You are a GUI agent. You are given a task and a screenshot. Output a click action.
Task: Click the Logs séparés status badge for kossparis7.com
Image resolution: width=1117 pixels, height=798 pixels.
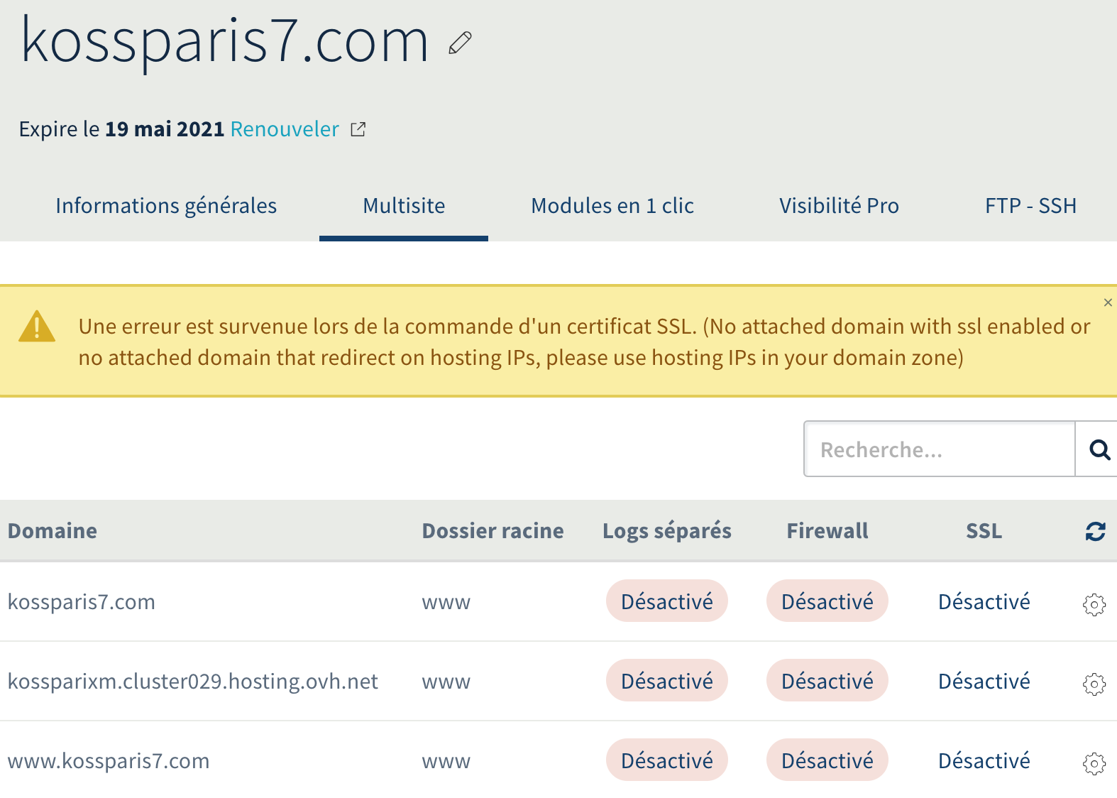click(666, 601)
